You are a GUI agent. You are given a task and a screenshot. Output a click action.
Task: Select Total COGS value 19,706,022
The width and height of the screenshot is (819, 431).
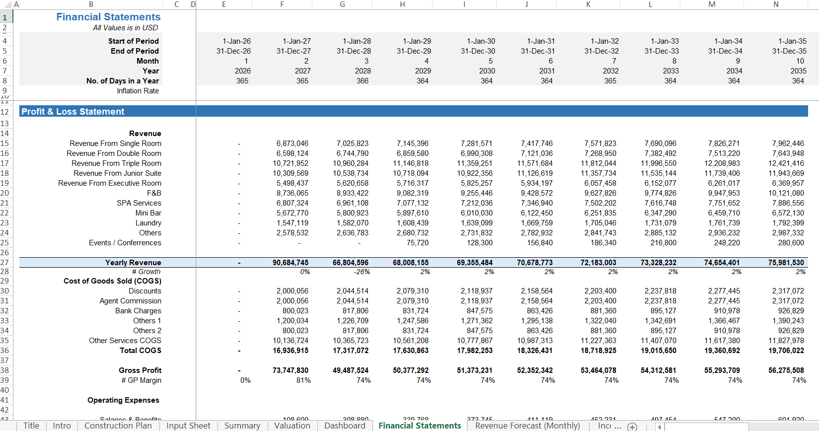coord(786,351)
